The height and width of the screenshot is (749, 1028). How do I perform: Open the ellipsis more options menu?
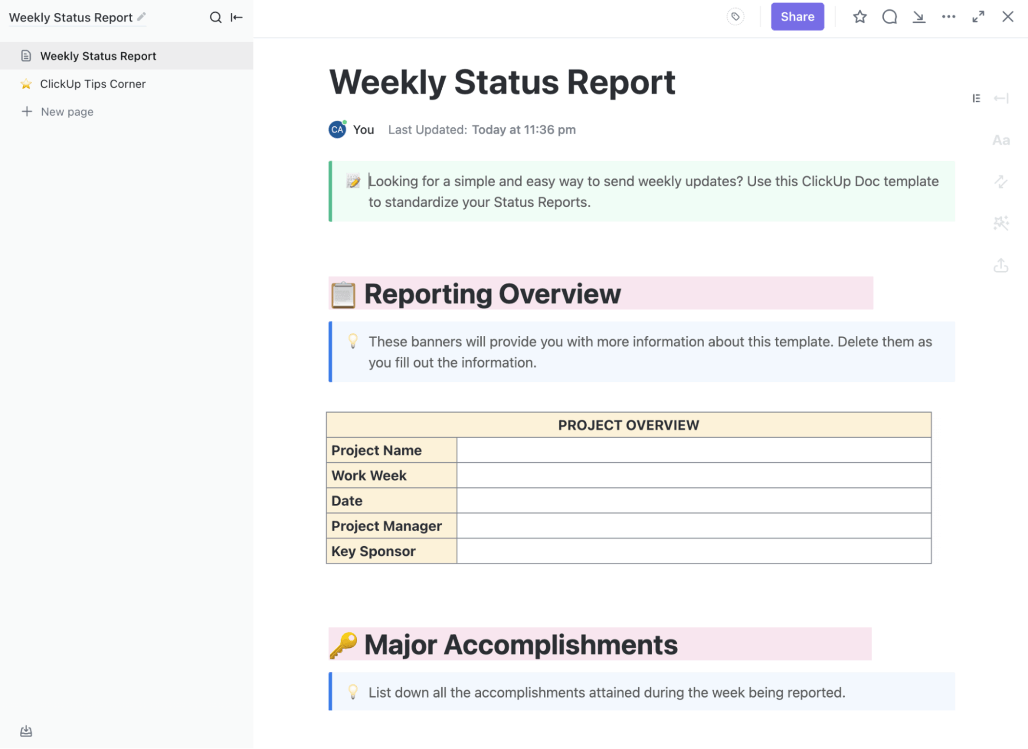coord(948,17)
